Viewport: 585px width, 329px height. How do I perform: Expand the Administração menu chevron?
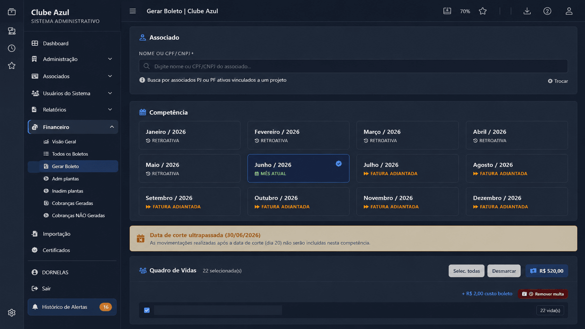point(110,59)
